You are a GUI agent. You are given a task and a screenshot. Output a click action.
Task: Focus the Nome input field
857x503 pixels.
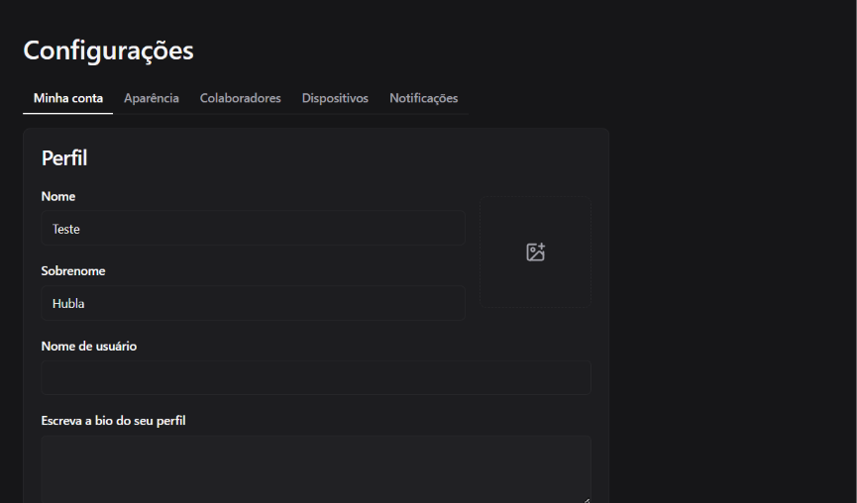pyautogui.click(x=253, y=229)
